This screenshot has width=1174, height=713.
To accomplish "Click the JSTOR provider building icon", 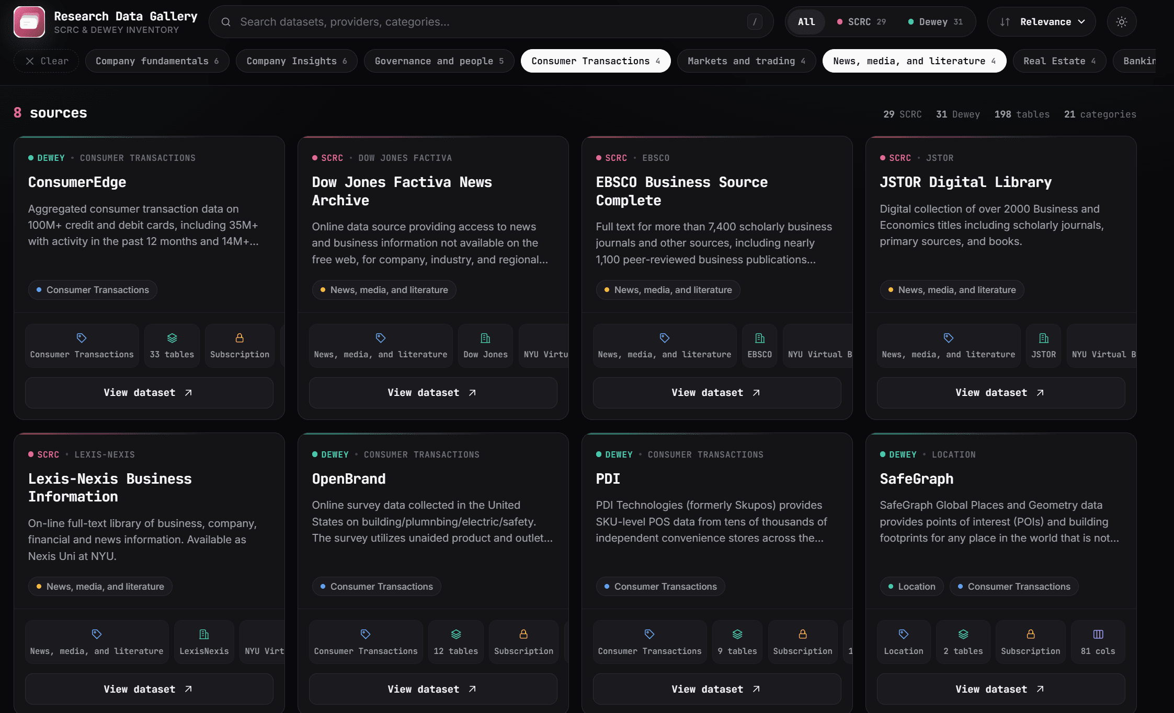I will [x=1044, y=338].
